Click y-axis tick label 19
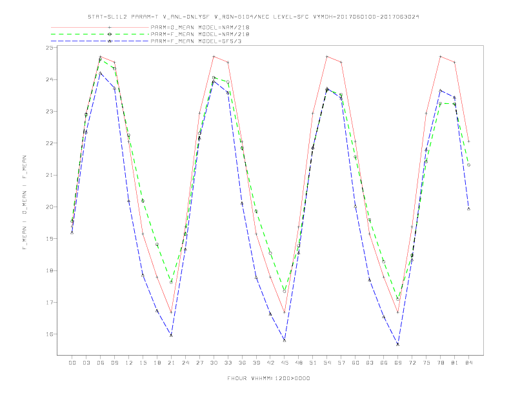The height and width of the screenshot is (395, 511). pyautogui.click(x=49, y=239)
